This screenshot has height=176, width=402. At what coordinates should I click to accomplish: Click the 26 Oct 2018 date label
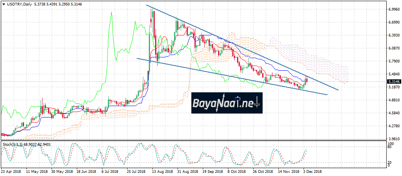[x=263, y=172]
